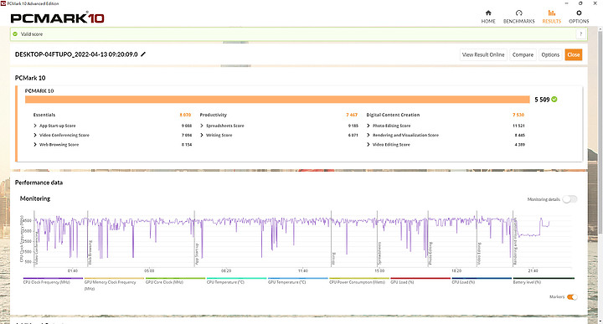Open the Home icon in navigation
Image resolution: width=603 pixels, height=324 pixels.
coord(488,13)
